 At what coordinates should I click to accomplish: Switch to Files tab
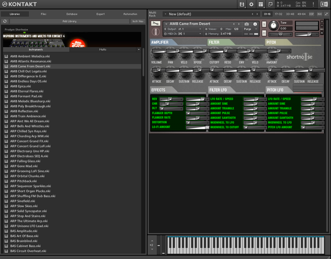click(43, 14)
